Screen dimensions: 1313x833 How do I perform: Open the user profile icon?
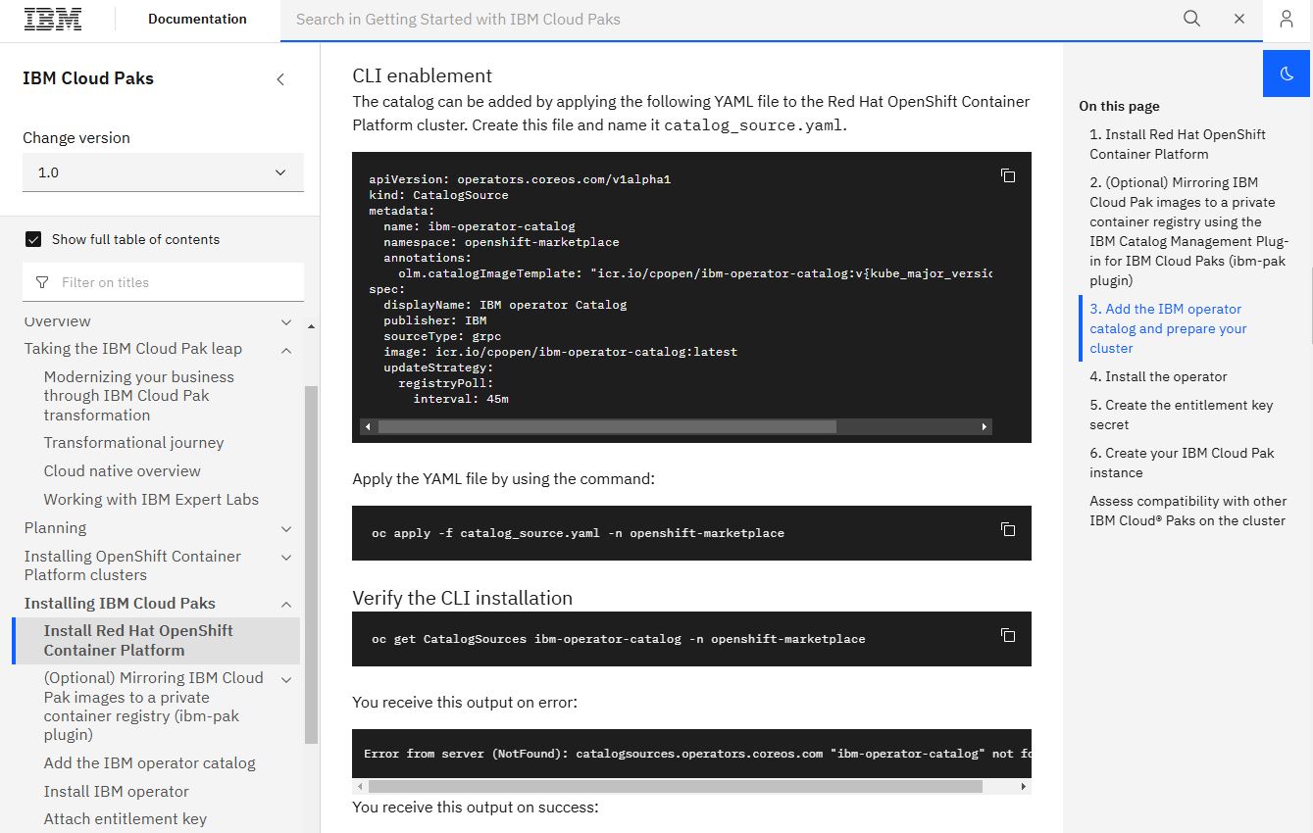tap(1287, 19)
